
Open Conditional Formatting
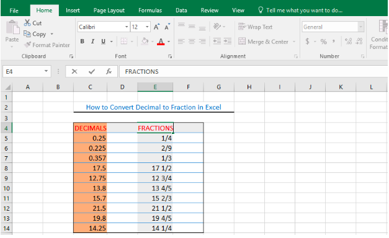tap(379, 35)
